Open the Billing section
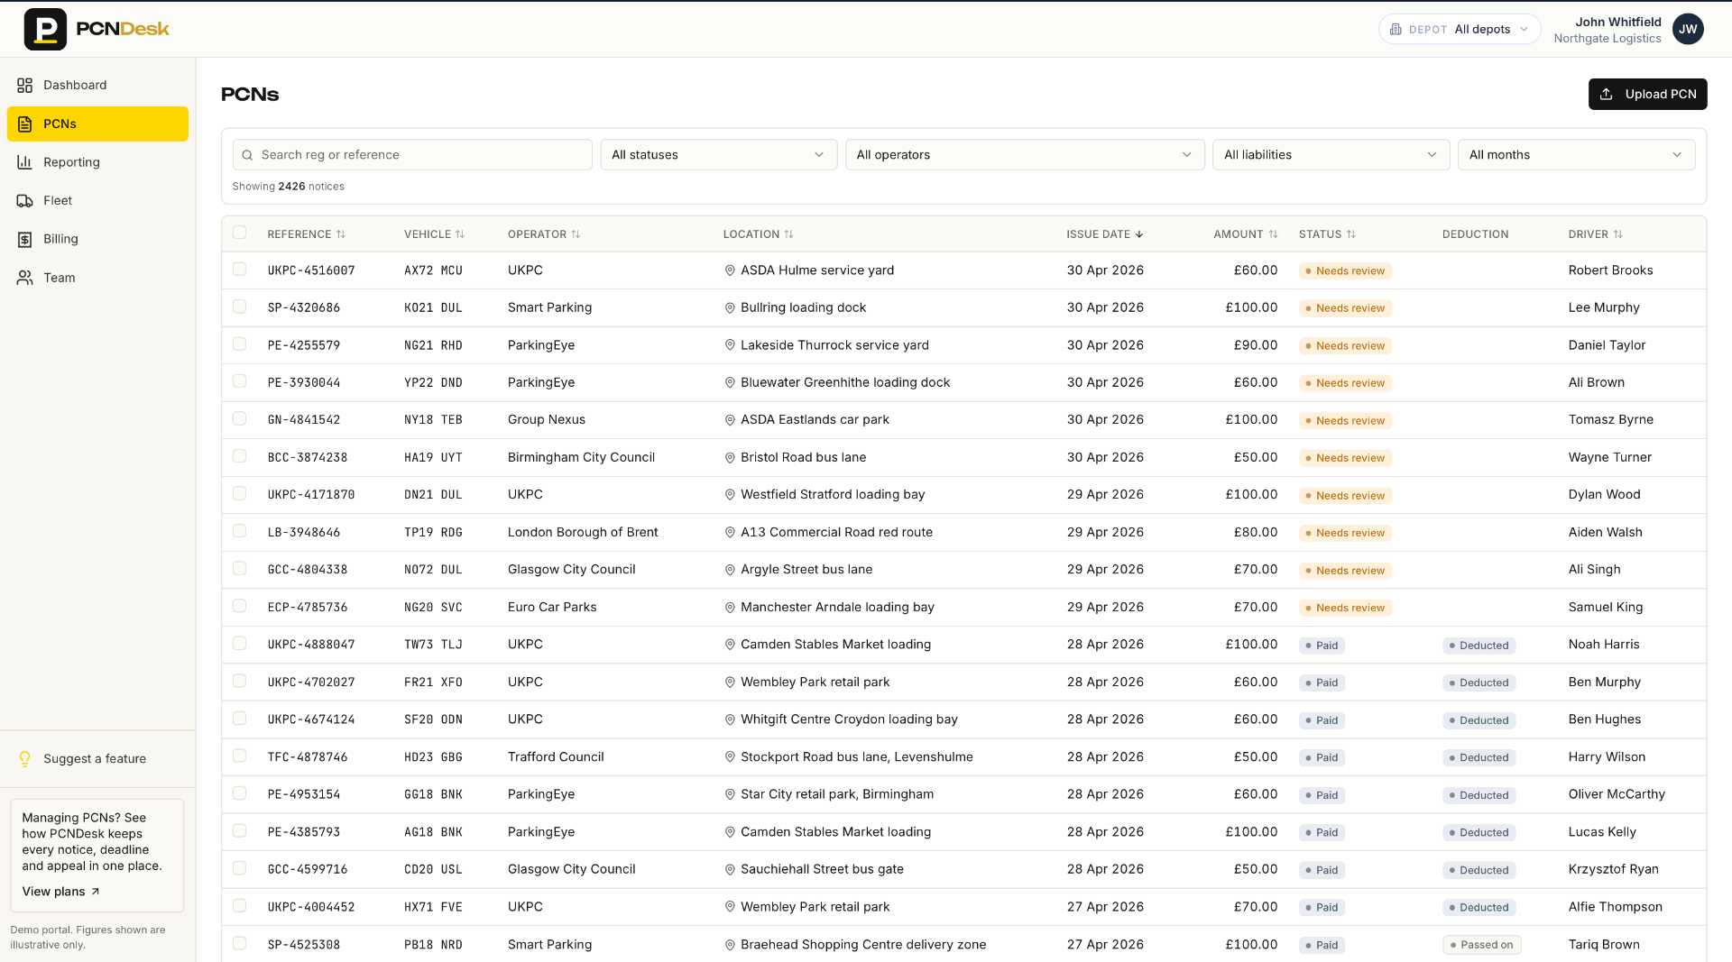The width and height of the screenshot is (1732, 962). click(97, 239)
